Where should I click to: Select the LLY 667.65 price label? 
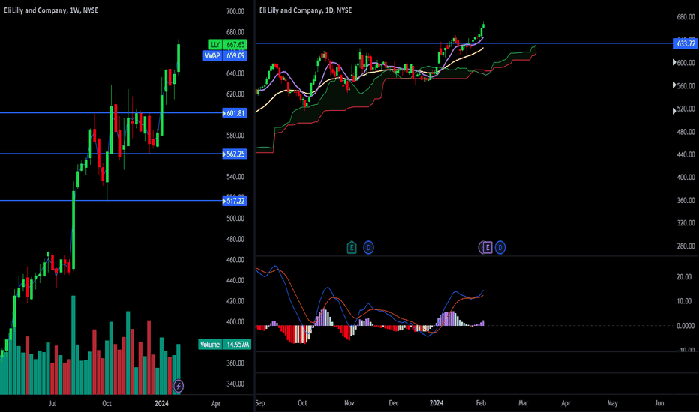coord(227,44)
